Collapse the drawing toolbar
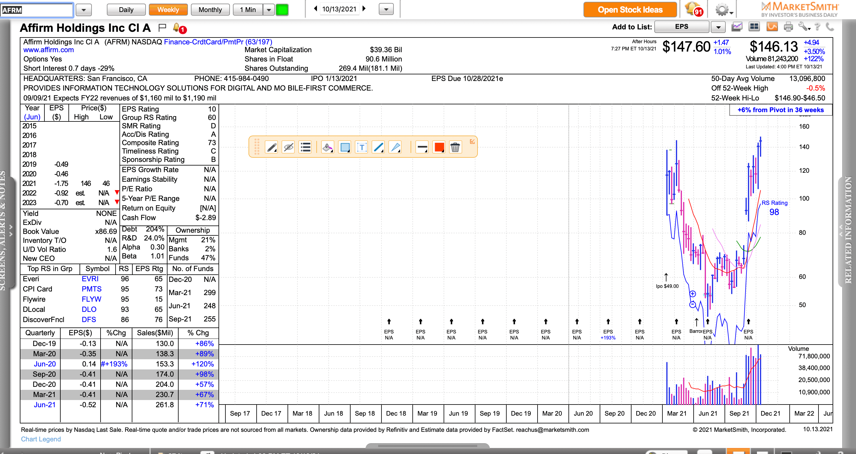 (x=472, y=142)
